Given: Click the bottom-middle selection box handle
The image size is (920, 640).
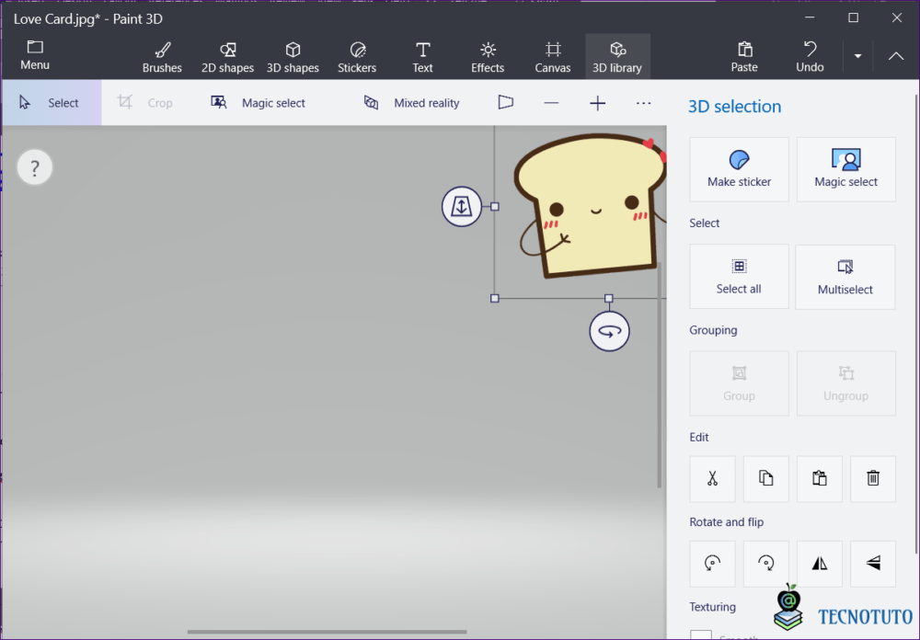Looking at the screenshot, I should 609,299.
